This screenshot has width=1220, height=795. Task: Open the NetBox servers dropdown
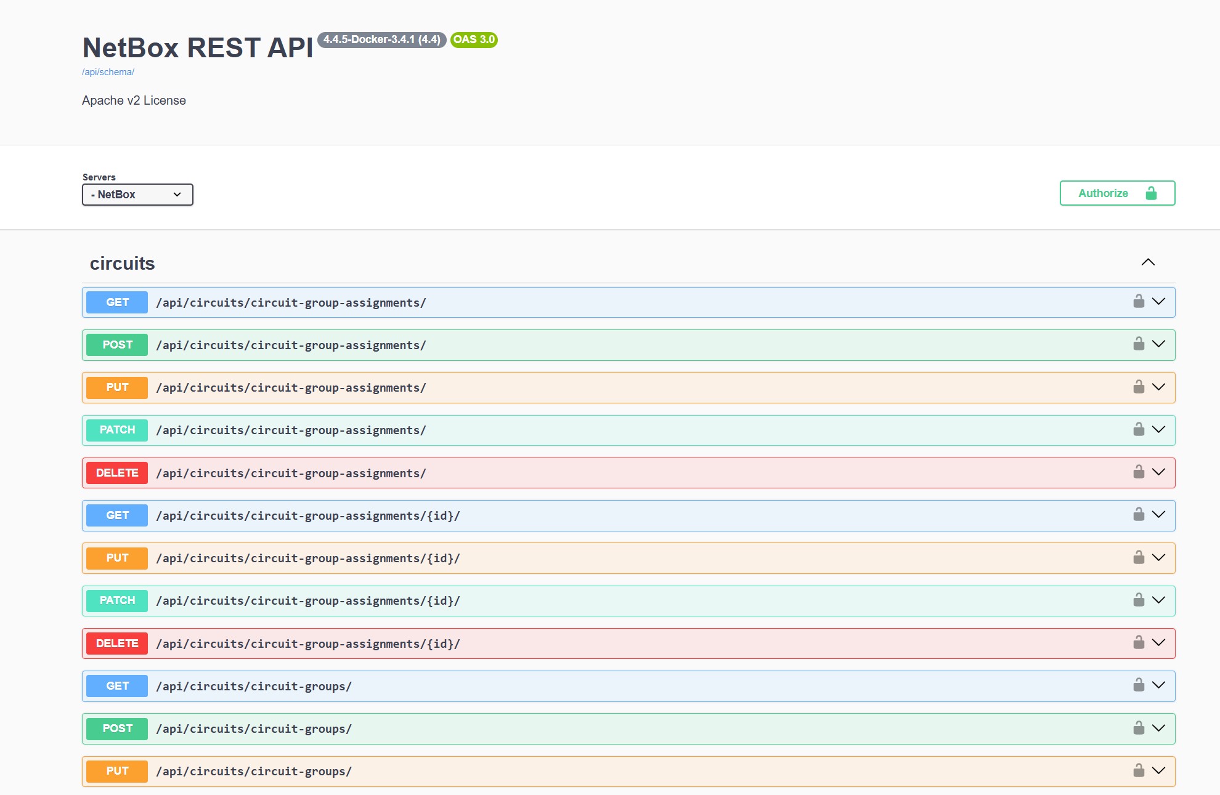(x=137, y=194)
